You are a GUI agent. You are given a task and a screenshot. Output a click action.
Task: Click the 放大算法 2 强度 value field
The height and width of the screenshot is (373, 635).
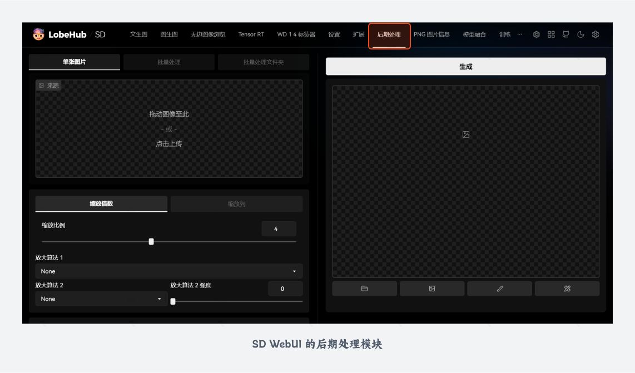(285, 289)
